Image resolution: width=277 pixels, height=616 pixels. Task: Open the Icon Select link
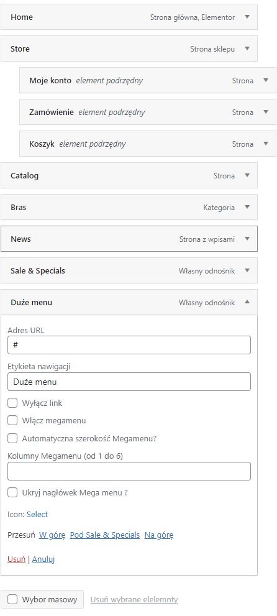(37, 514)
